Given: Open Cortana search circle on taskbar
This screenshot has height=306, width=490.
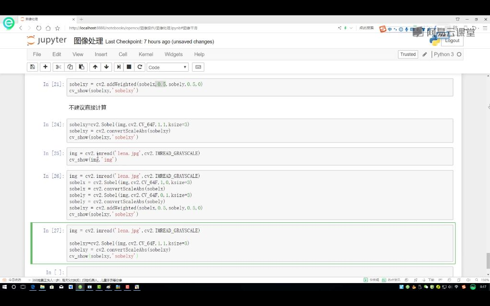Looking at the screenshot, I should (x=14, y=287).
